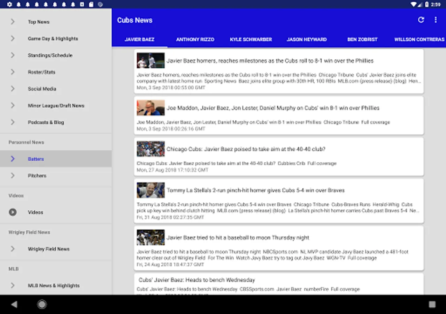Switch to Ben Zobrist tab

point(362,39)
